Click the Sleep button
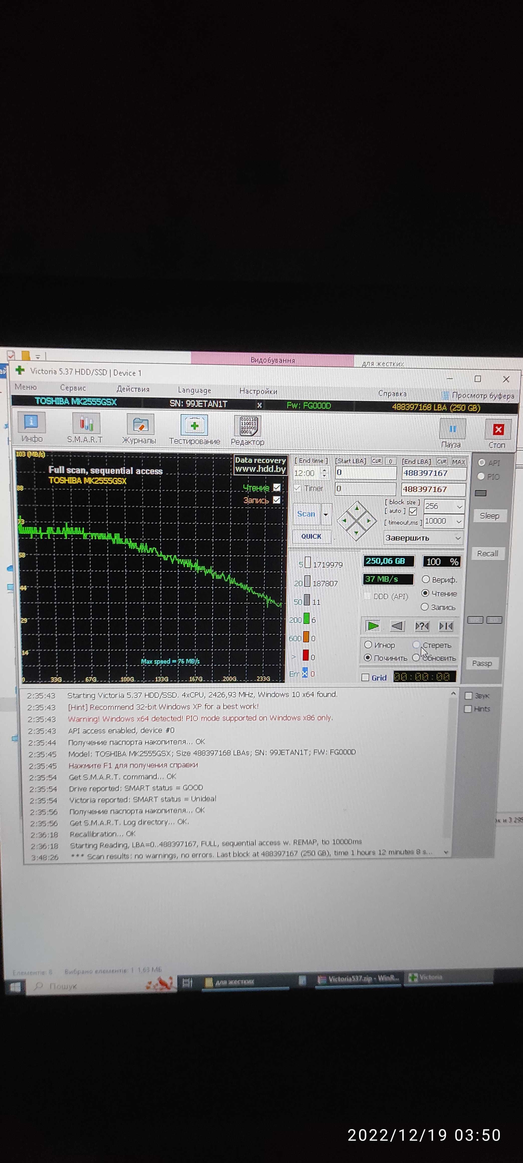Viewport: 523px width, 1163px height. point(490,516)
